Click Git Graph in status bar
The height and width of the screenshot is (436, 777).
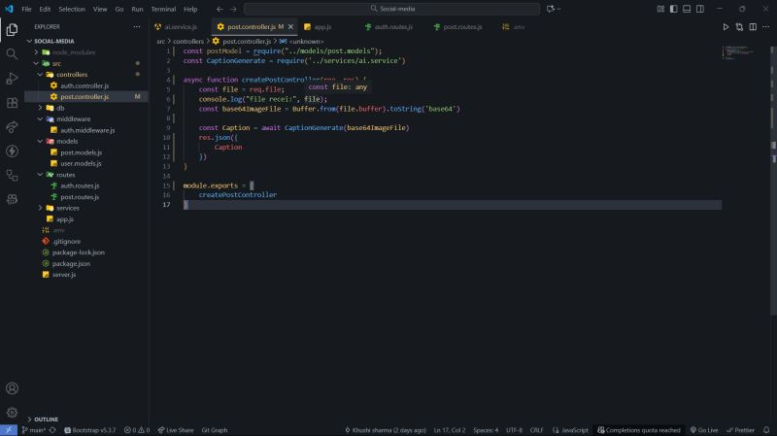click(215, 430)
